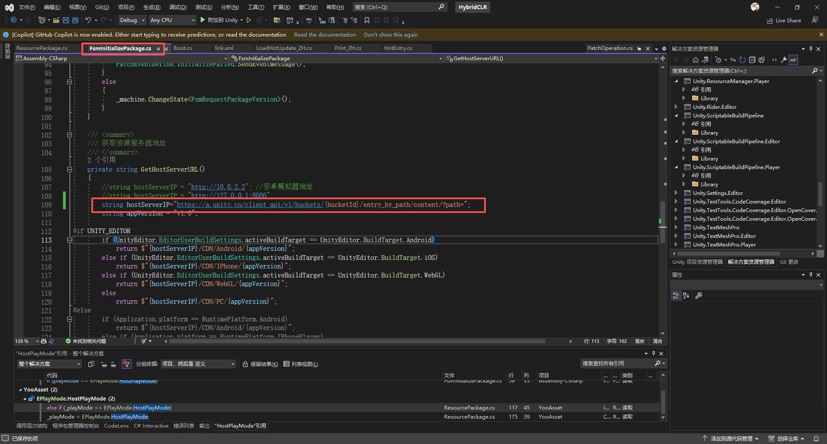Click the HybridCLR solution name button
Image resolution: width=827 pixels, height=444 pixels.
coord(473,7)
